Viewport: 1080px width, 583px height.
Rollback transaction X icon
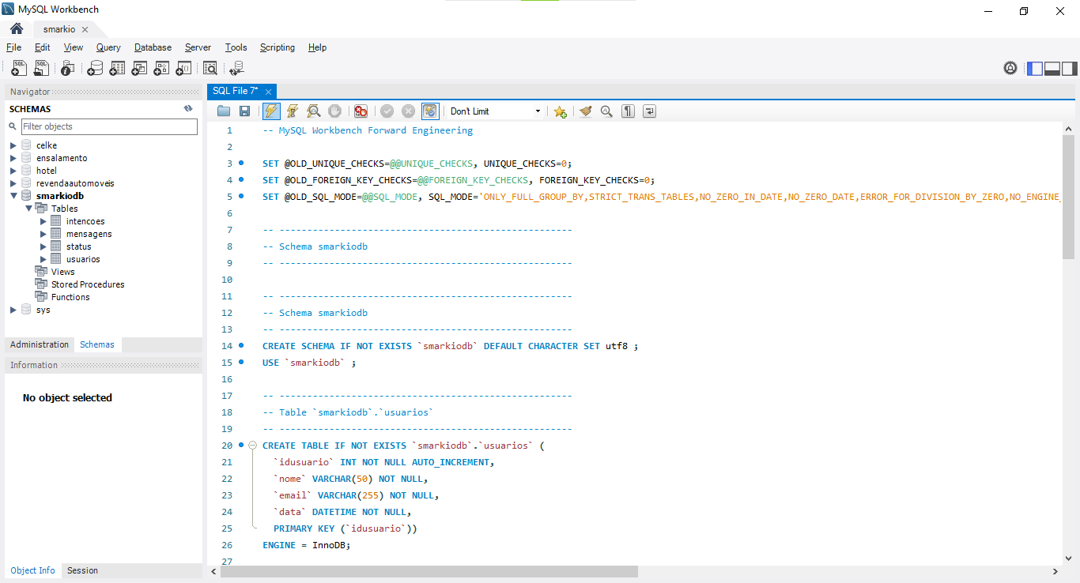tap(408, 111)
